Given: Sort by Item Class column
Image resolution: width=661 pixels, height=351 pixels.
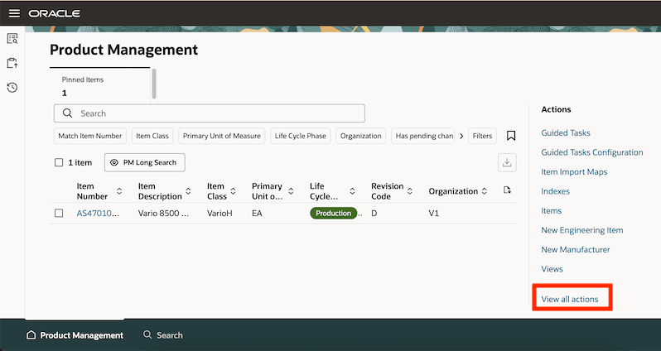Looking at the screenshot, I should 233,191.
